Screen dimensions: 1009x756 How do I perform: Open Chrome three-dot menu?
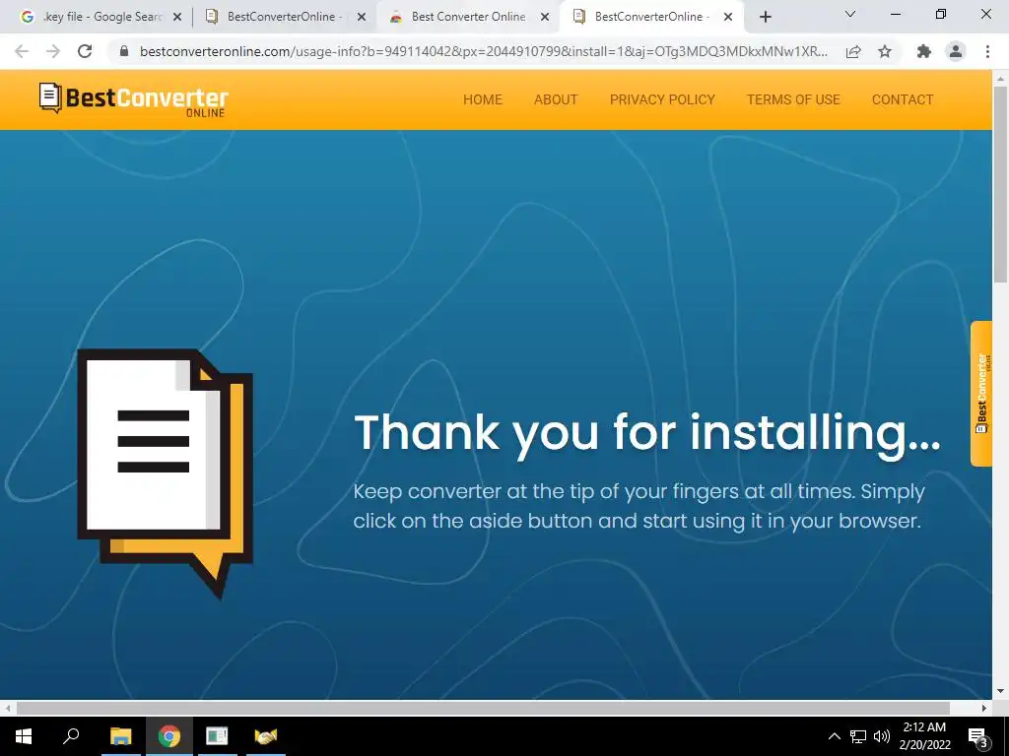point(987,51)
